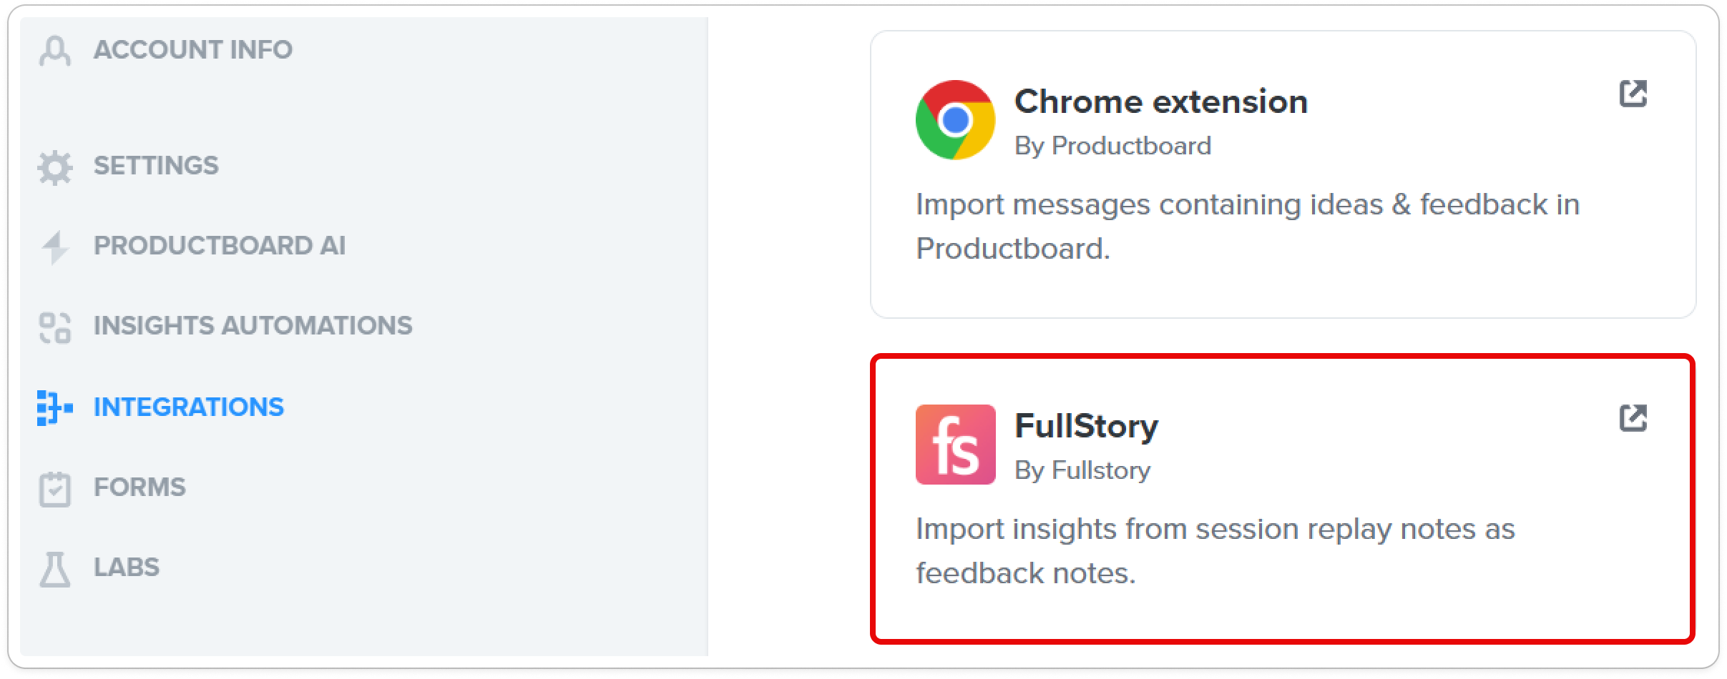The width and height of the screenshot is (1727, 679).
Task: Click the FullStory fs logo
Action: (955, 445)
